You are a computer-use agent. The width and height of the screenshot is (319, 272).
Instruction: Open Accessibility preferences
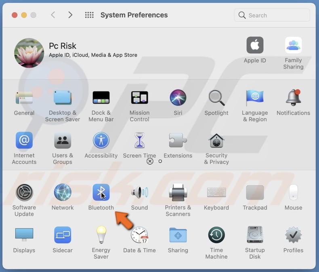[101, 141]
